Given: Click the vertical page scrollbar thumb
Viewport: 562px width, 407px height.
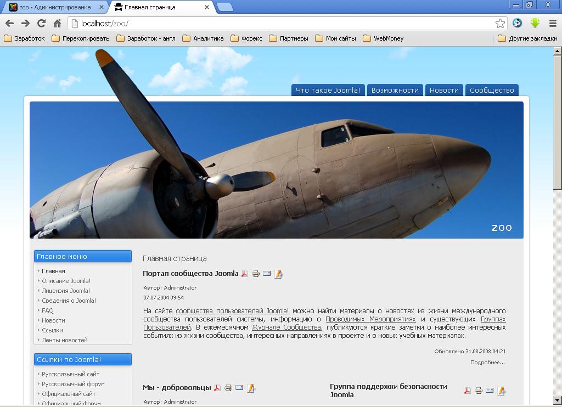Looking at the screenshot, I should [558, 122].
